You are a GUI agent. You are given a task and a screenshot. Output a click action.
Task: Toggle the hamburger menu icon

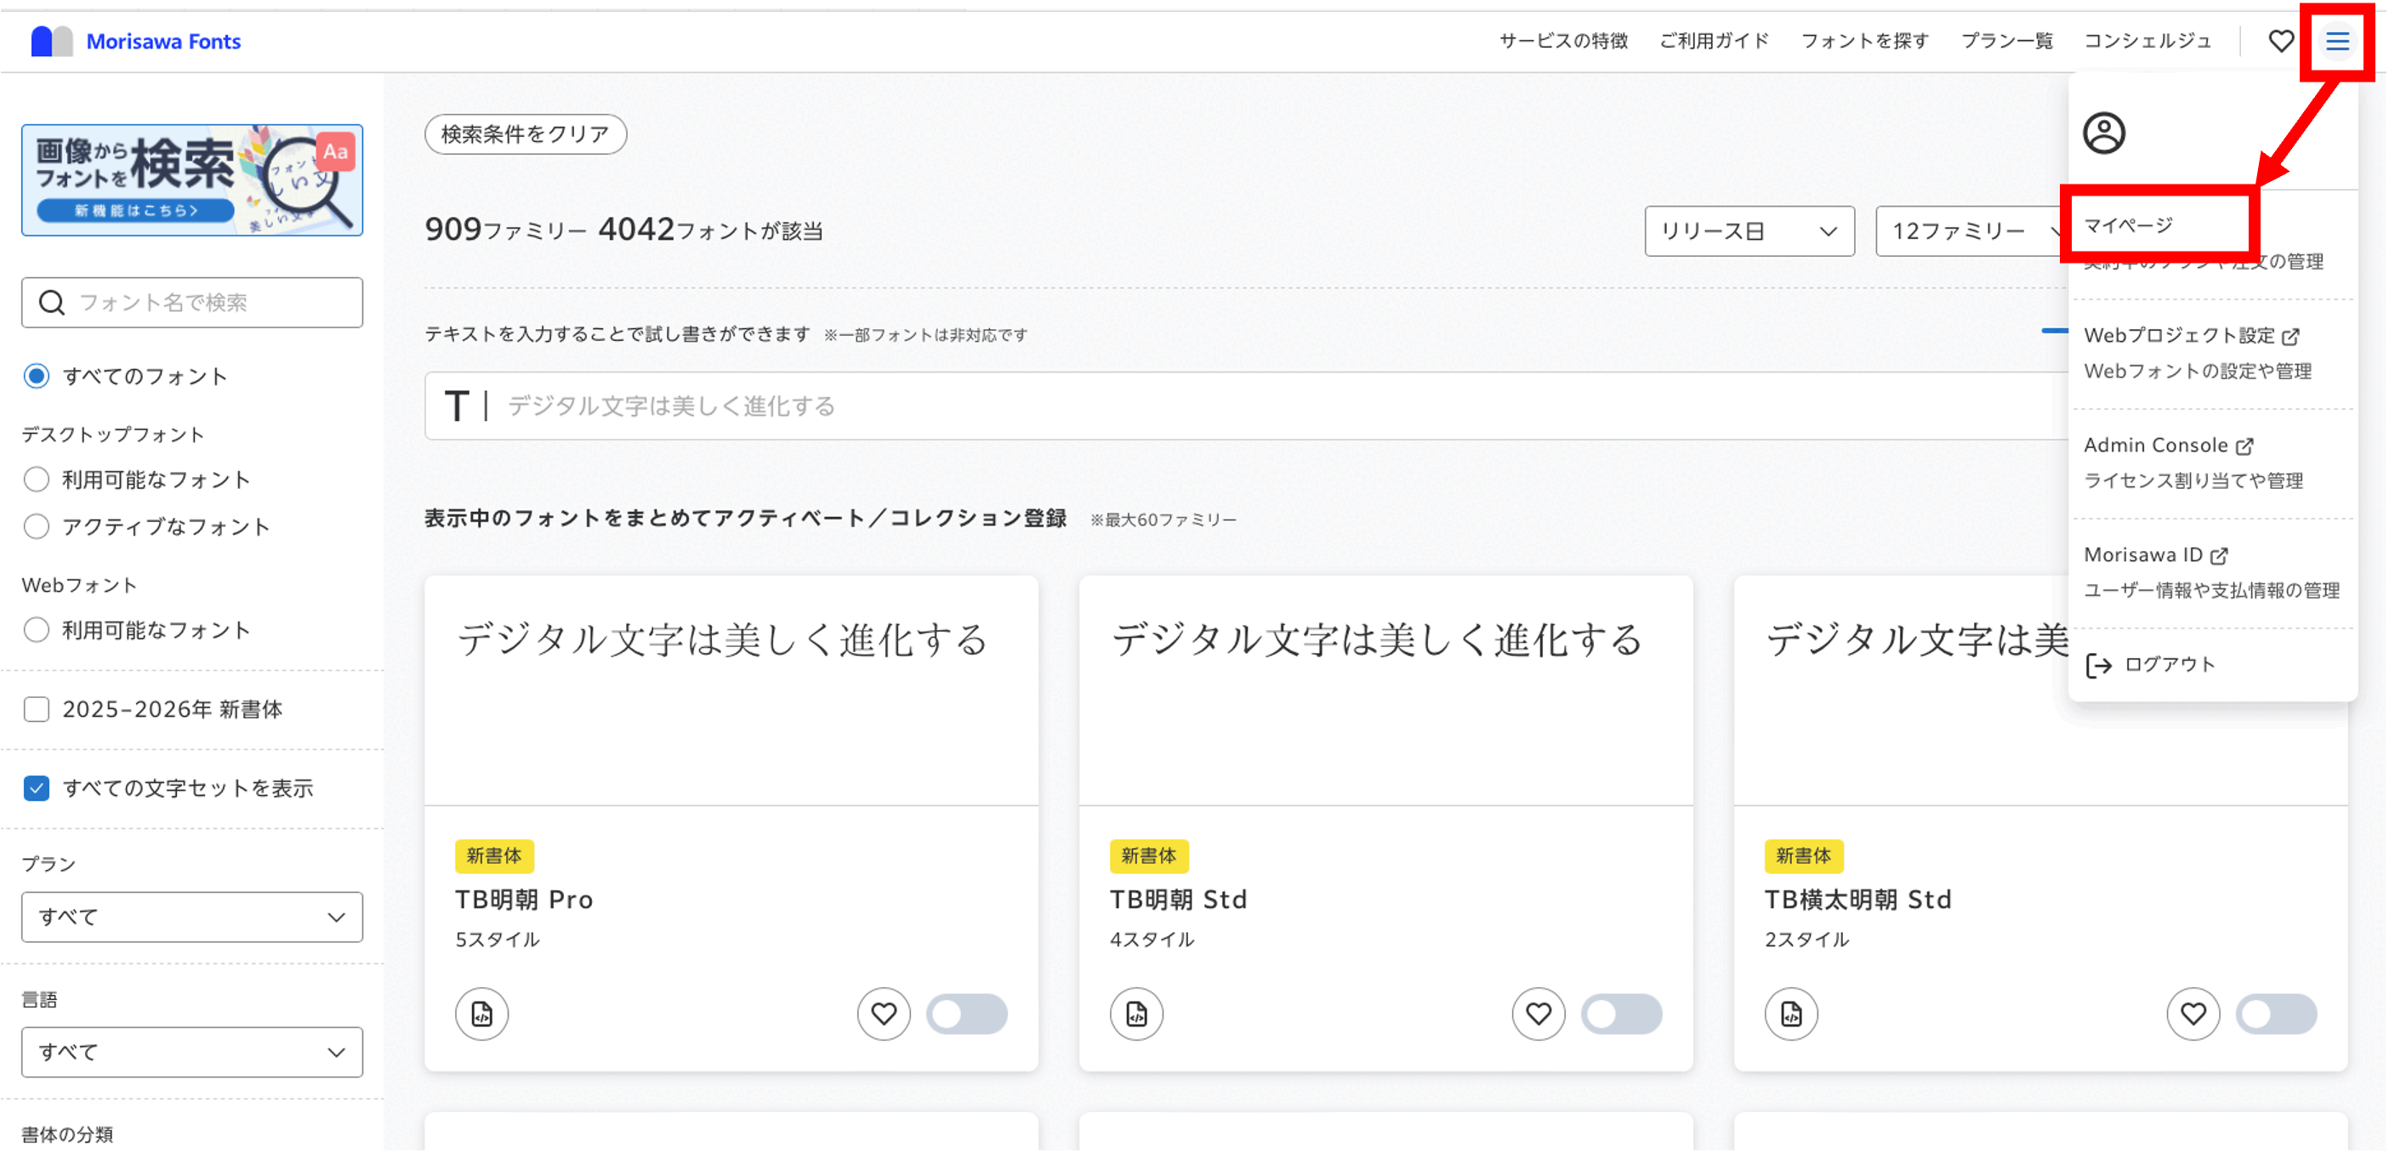pos(2337,41)
